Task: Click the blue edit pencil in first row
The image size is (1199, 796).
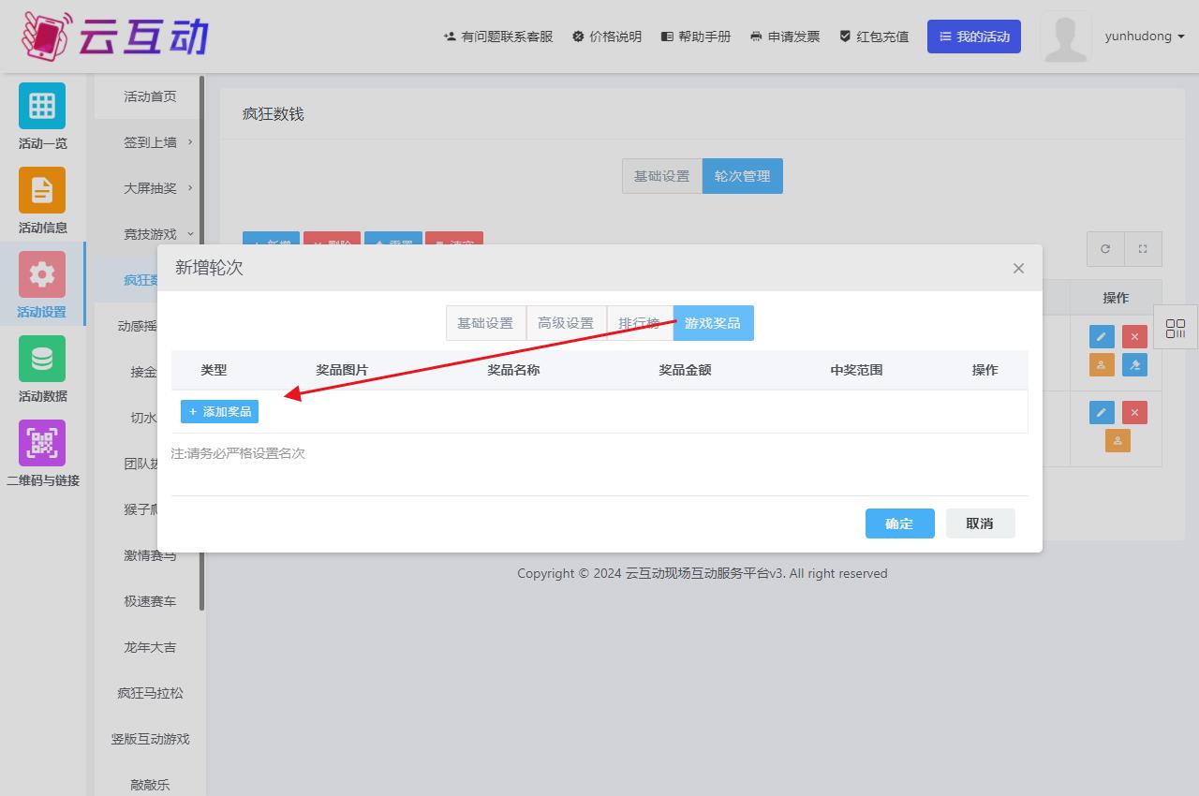Action: (x=1103, y=337)
